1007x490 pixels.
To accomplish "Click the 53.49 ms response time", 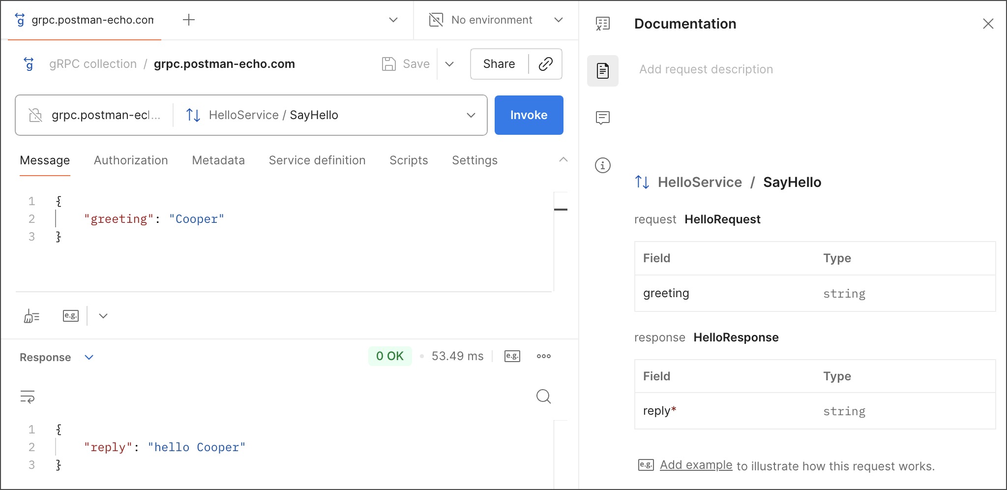I will [x=457, y=356].
